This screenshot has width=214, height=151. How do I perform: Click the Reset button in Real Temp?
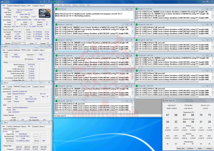pos(199,148)
